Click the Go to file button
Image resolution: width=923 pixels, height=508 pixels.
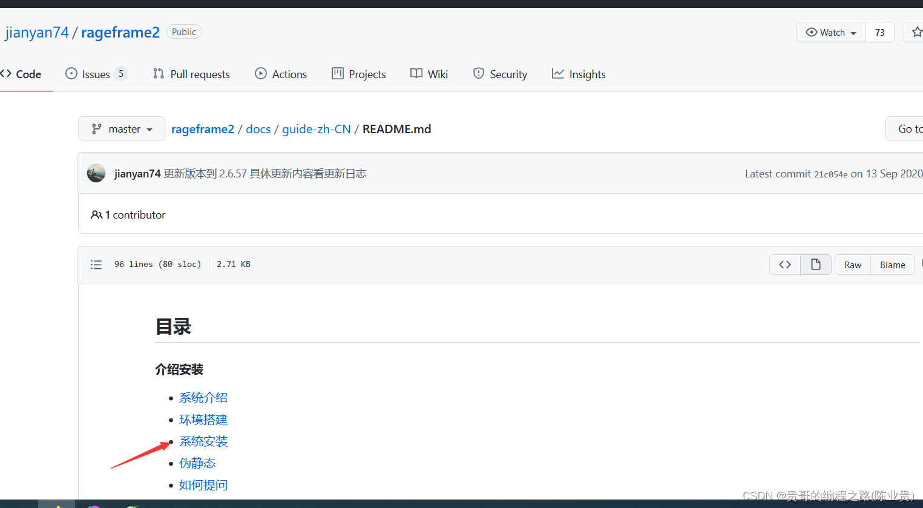[905, 128]
